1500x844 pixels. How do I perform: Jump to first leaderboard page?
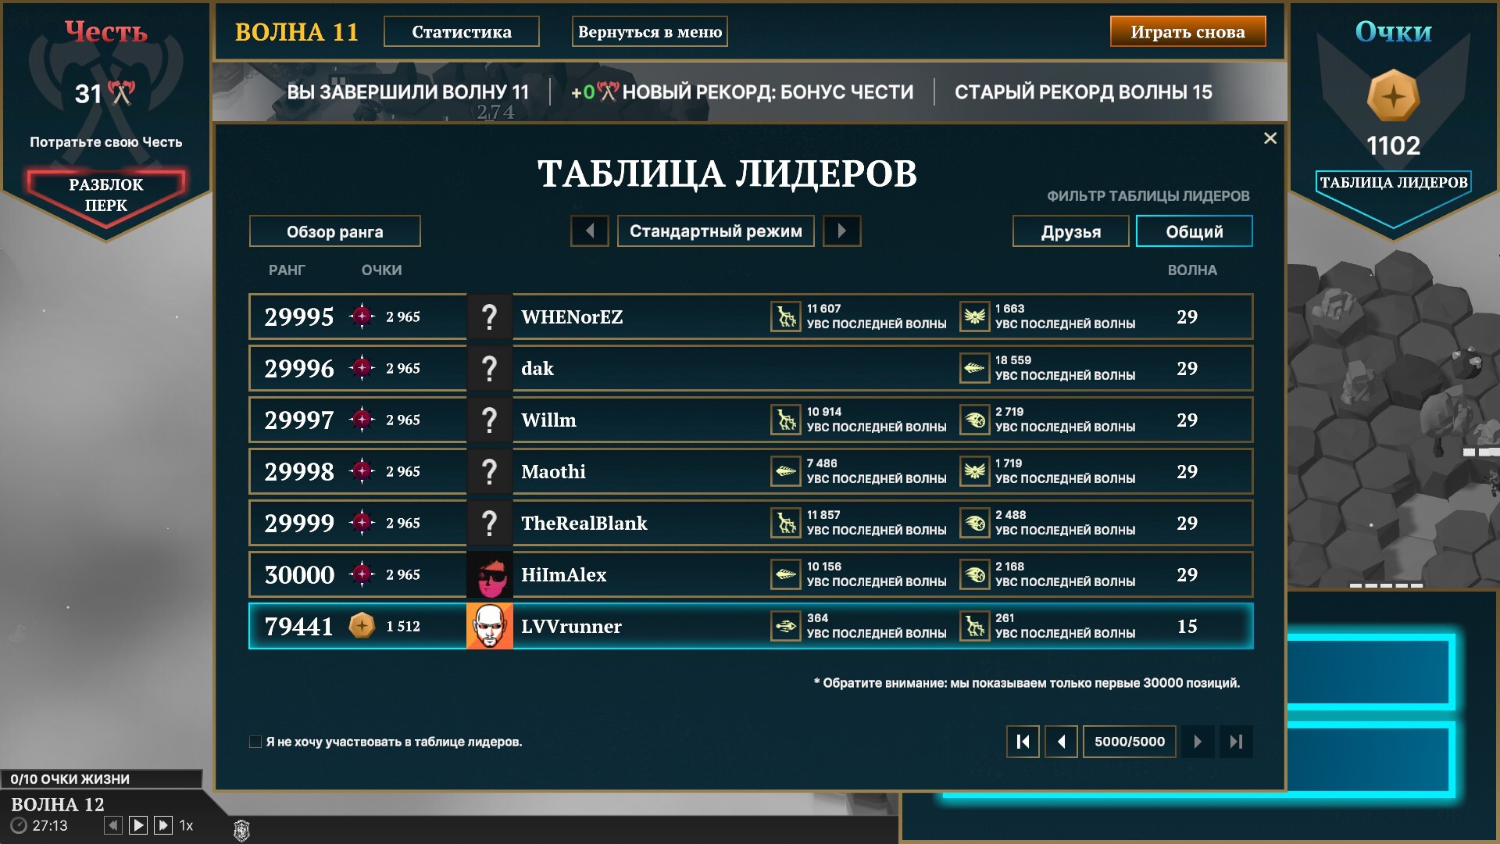1023,742
